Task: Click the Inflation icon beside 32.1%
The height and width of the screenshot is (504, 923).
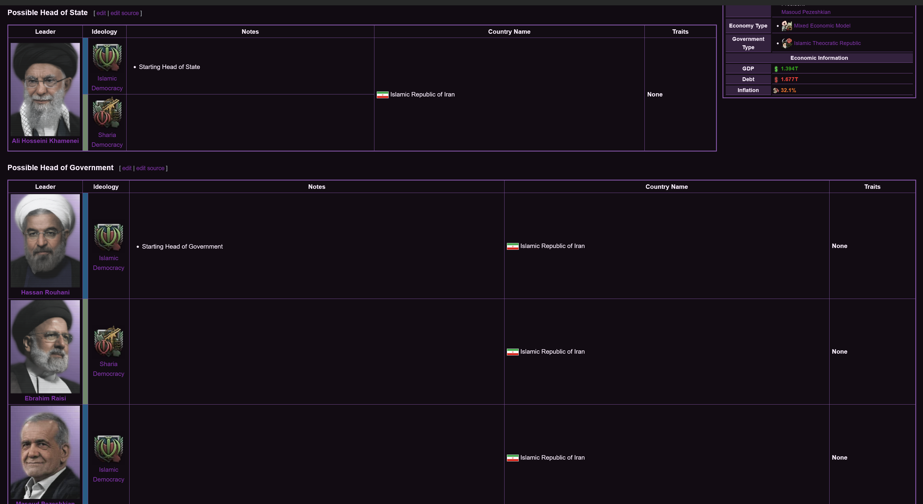Action: pyautogui.click(x=776, y=91)
